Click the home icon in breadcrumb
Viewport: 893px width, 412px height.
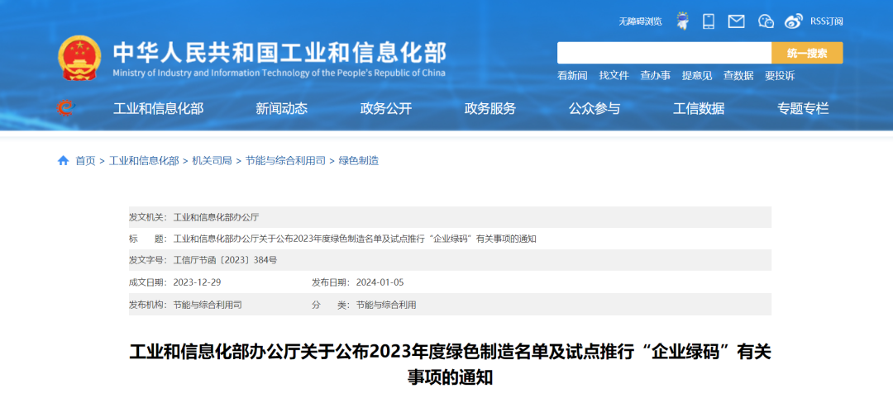point(63,161)
